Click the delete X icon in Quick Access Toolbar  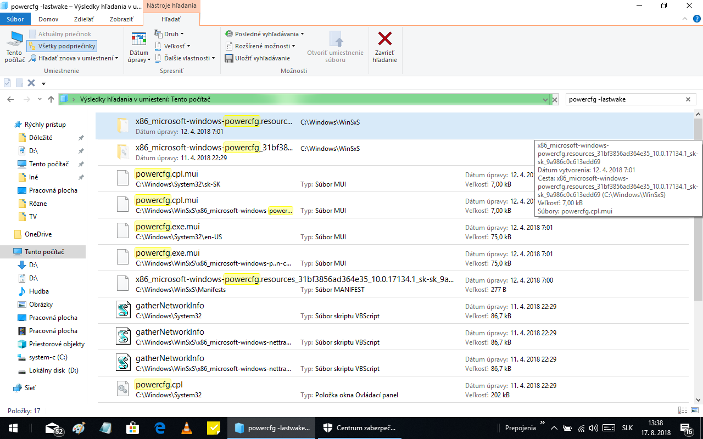31,83
